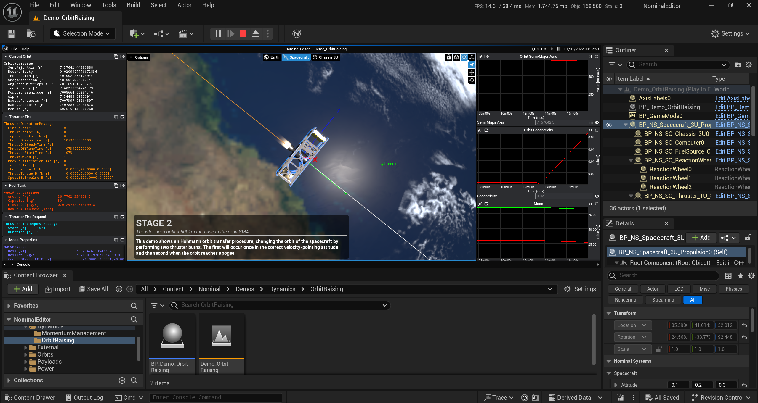Select ReactionWheel1 in the Outliner
Viewport: 758px width, 403px height.
(670, 178)
